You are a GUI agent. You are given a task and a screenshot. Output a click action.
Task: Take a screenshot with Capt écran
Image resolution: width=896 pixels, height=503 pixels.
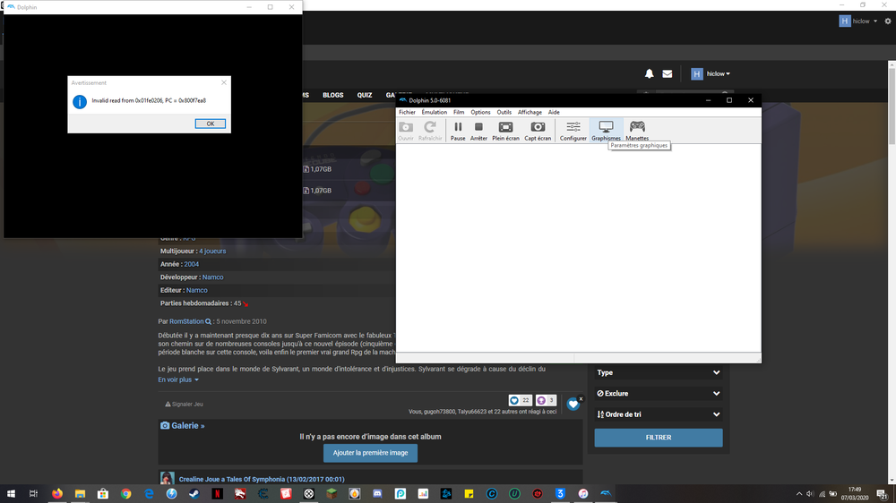[x=538, y=130]
